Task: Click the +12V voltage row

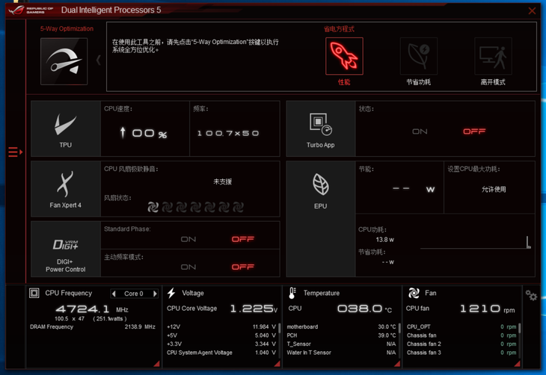Action: (221, 327)
